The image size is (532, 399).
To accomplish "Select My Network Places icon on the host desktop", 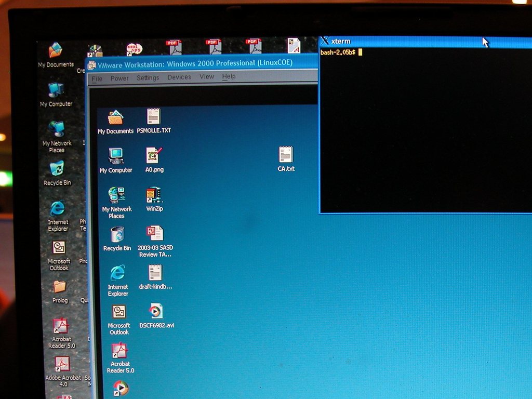I will point(56,129).
